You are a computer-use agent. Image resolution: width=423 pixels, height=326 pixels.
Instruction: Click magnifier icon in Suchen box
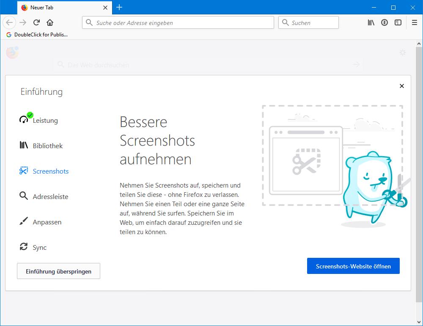[286, 22]
